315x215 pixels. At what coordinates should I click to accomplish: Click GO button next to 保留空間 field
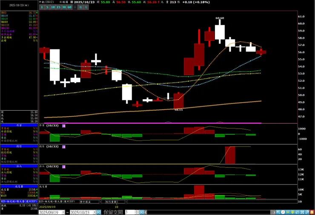[x=142, y=212]
